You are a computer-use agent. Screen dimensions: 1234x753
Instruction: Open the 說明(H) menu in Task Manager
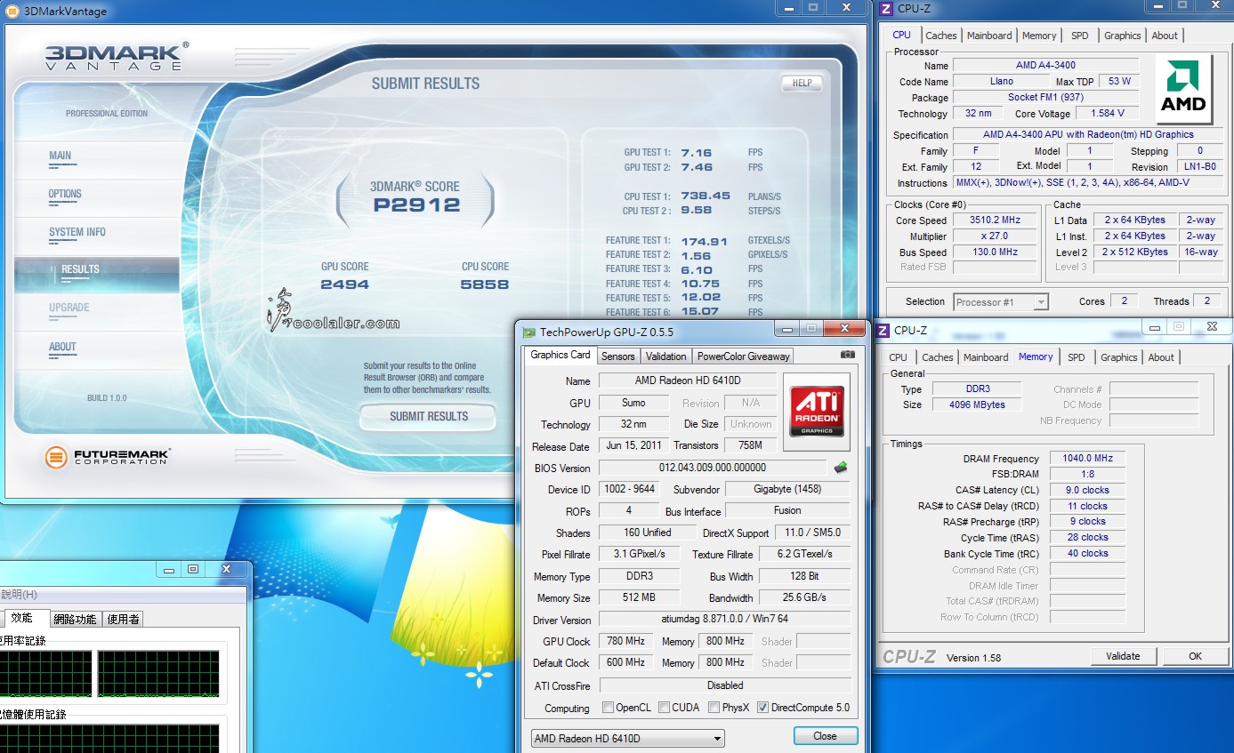click(x=18, y=594)
